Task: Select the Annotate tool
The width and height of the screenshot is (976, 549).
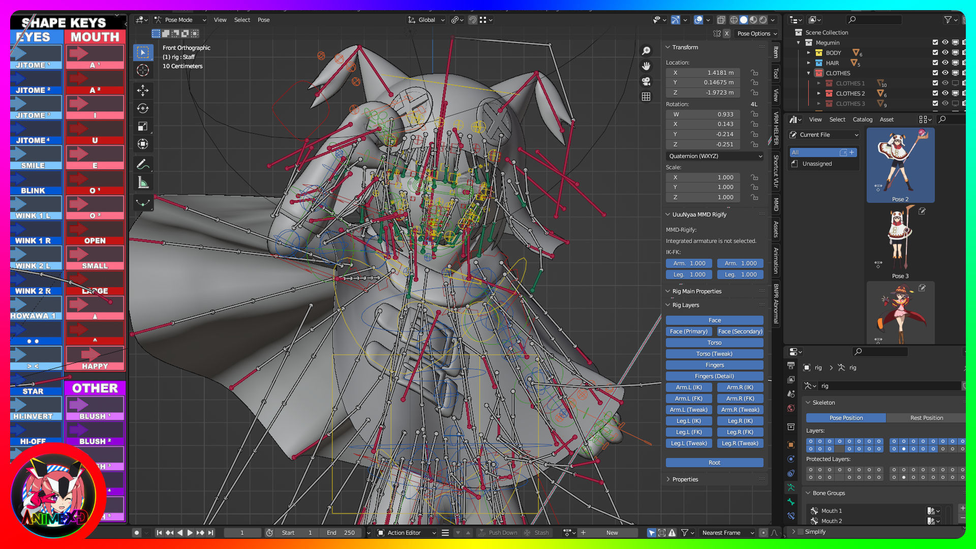Action: click(143, 164)
